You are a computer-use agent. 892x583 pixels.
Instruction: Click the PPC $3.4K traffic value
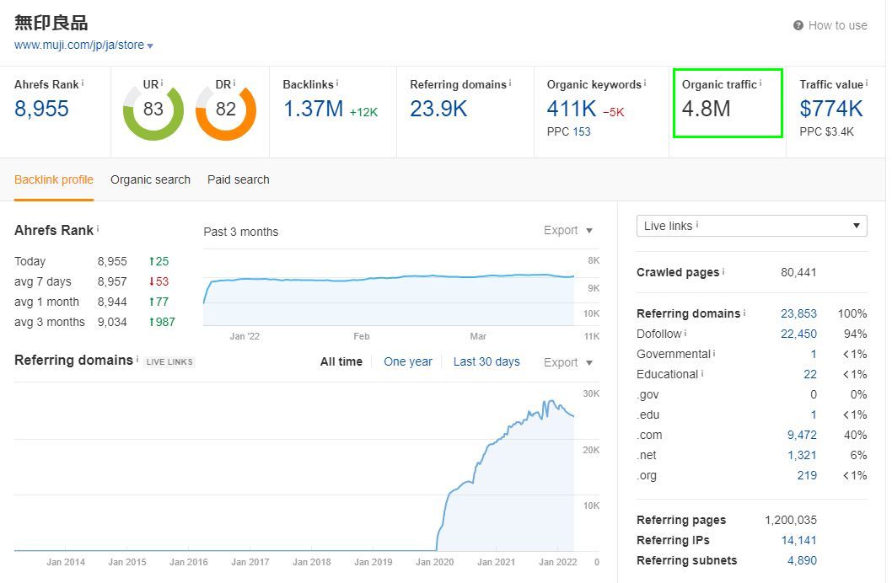click(x=826, y=131)
